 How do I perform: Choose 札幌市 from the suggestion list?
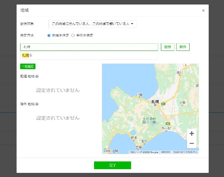(27, 55)
